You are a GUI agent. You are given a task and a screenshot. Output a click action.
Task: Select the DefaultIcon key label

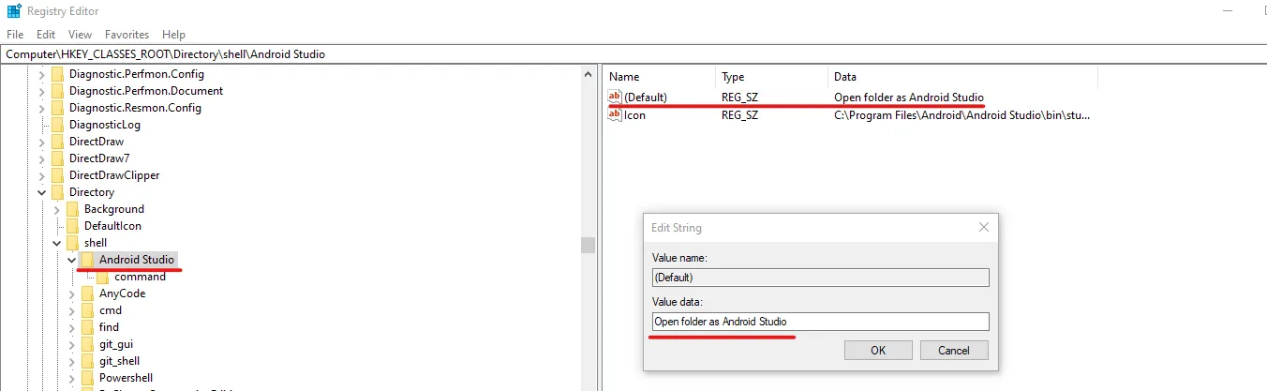point(112,226)
